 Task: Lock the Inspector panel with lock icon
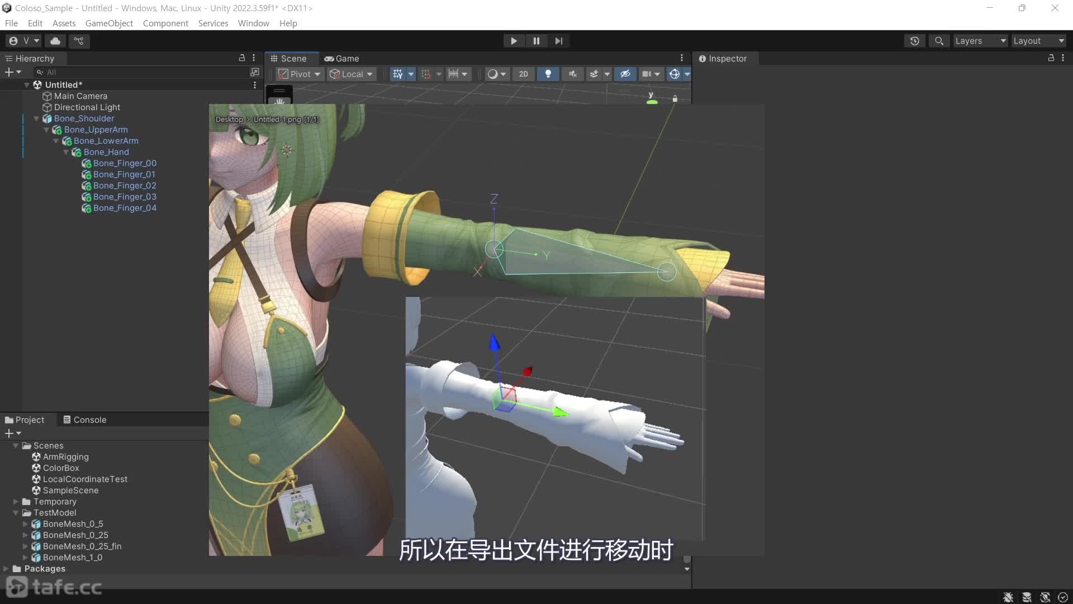coord(1051,58)
